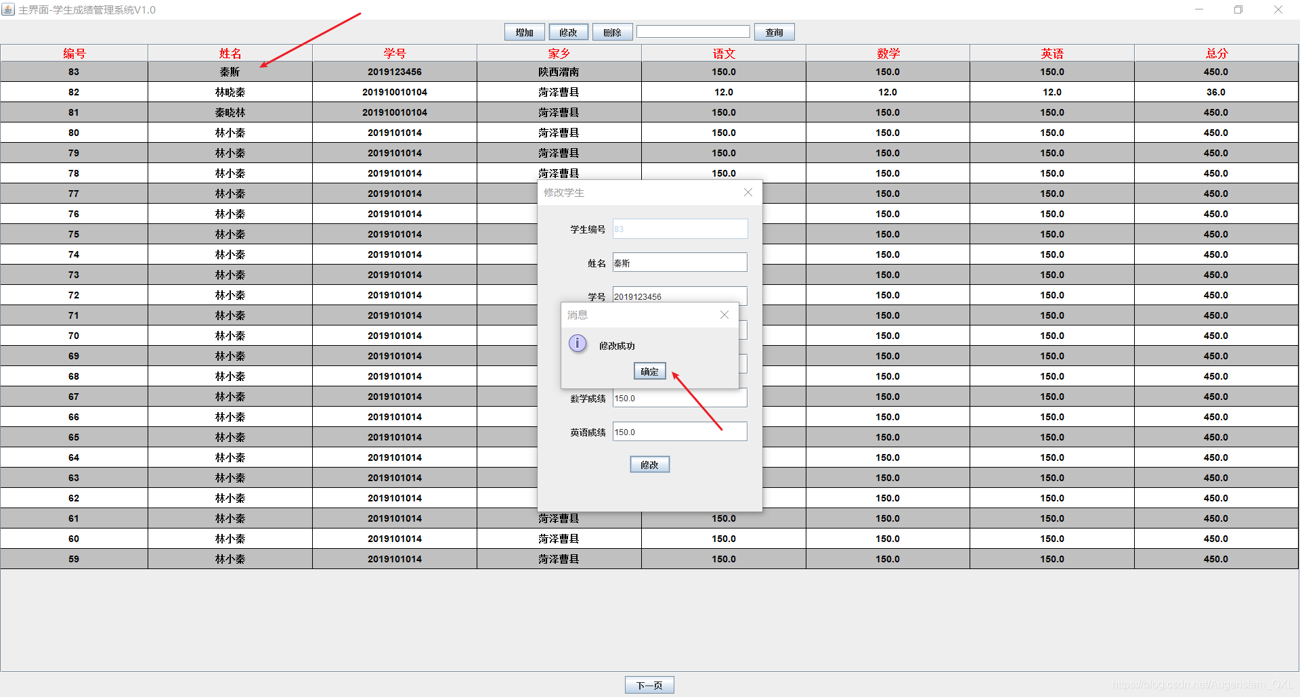The image size is (1300, 697).
Task: Select the 学号 cell 2019123456 in the table
Action: (x=395, y=72)
